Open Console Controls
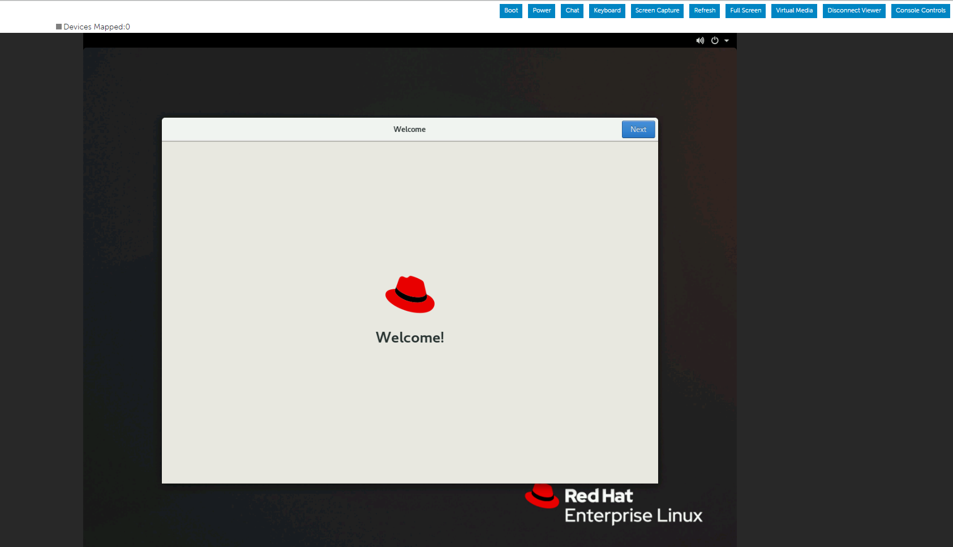Screen dimensions: 953x547 coord(920,10)
